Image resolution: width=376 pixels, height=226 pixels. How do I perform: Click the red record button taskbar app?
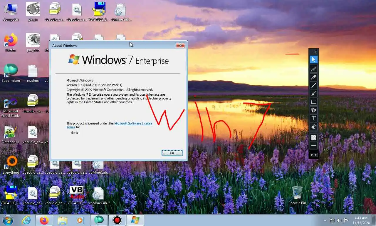click(117, 220)
